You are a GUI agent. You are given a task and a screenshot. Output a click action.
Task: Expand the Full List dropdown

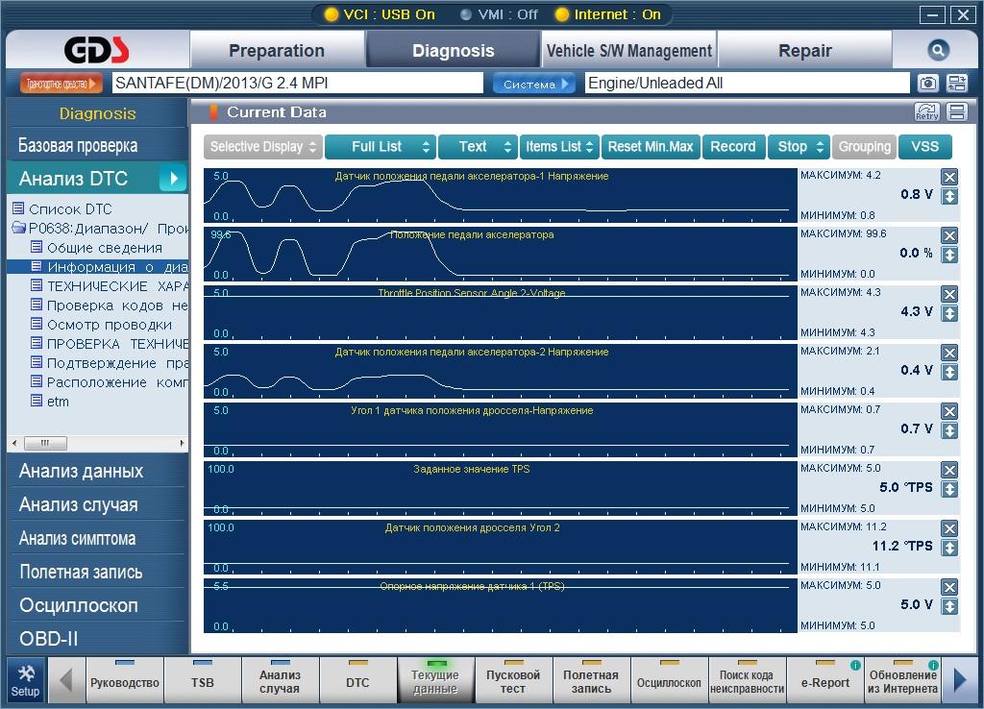click(x=380, y=147)
